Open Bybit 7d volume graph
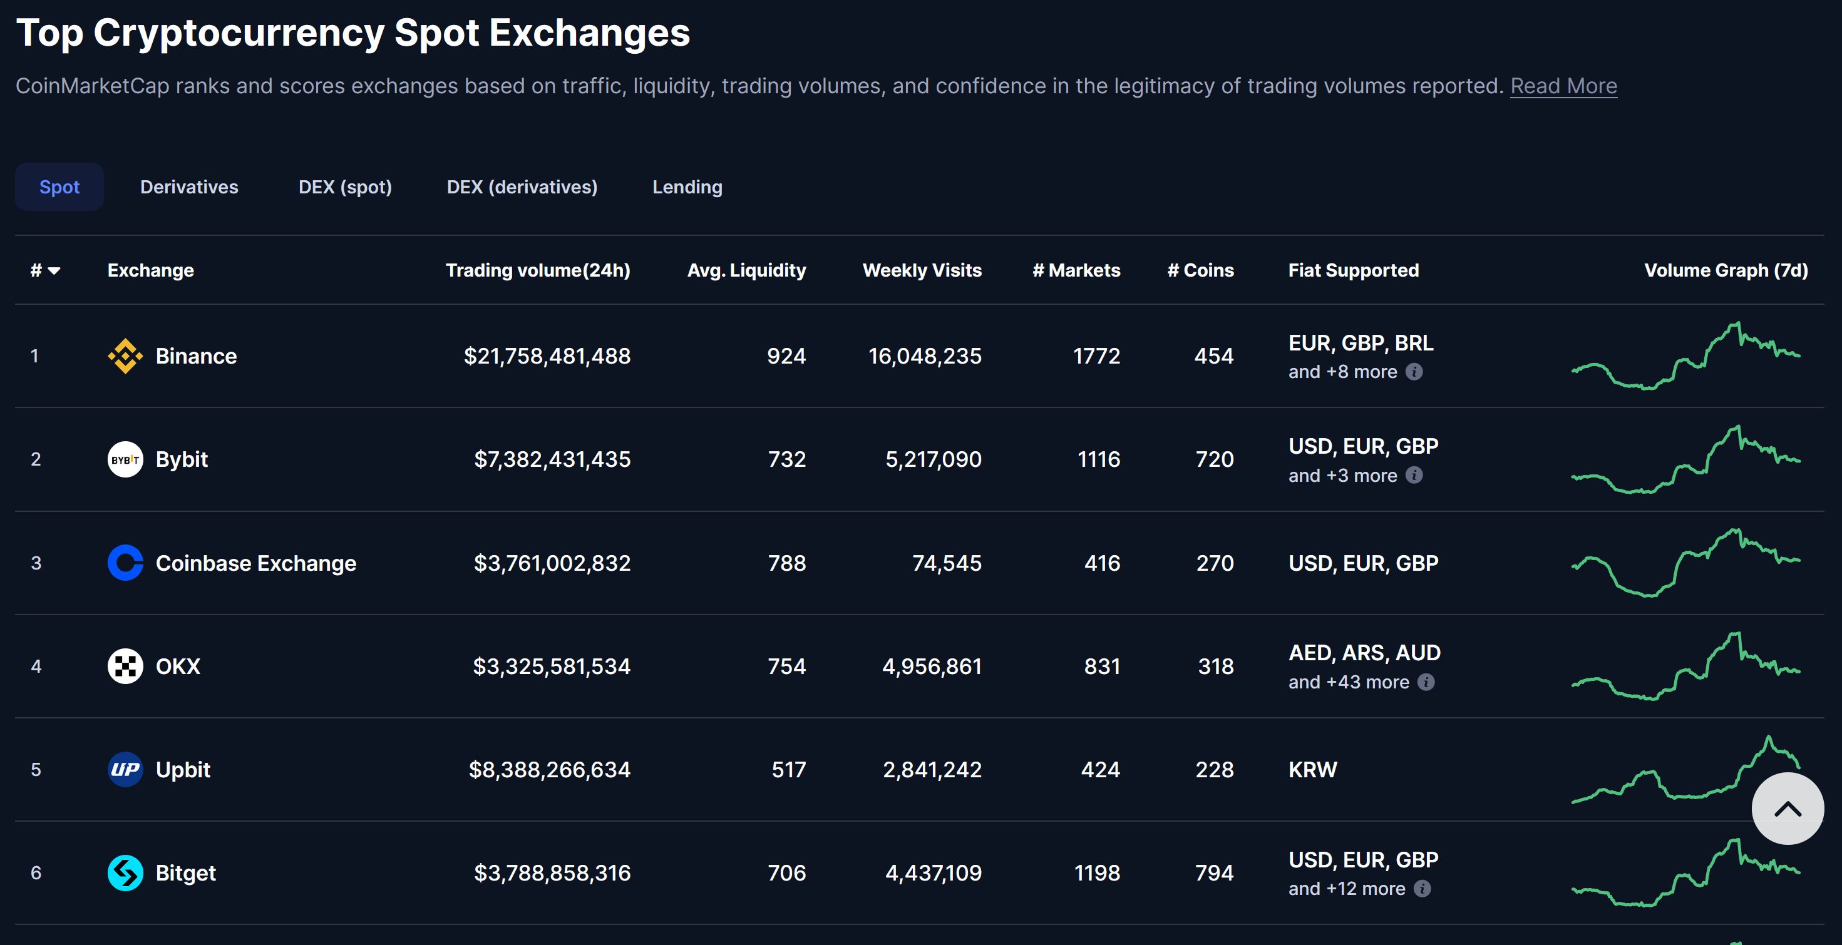The height and width of the screenshot is (945, 1842). click(x=1685, y=459)
